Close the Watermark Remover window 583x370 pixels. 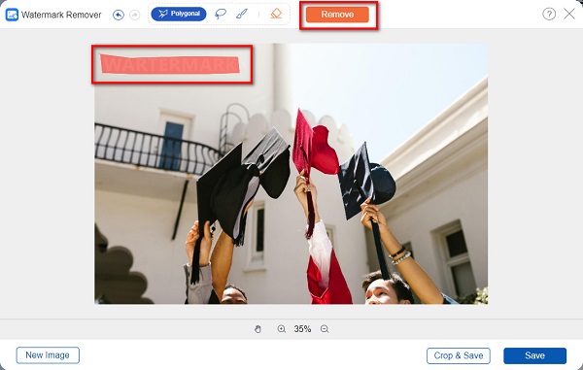[569, 15]
